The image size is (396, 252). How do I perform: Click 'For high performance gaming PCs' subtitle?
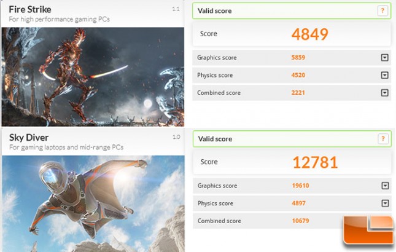pos(60,20)
